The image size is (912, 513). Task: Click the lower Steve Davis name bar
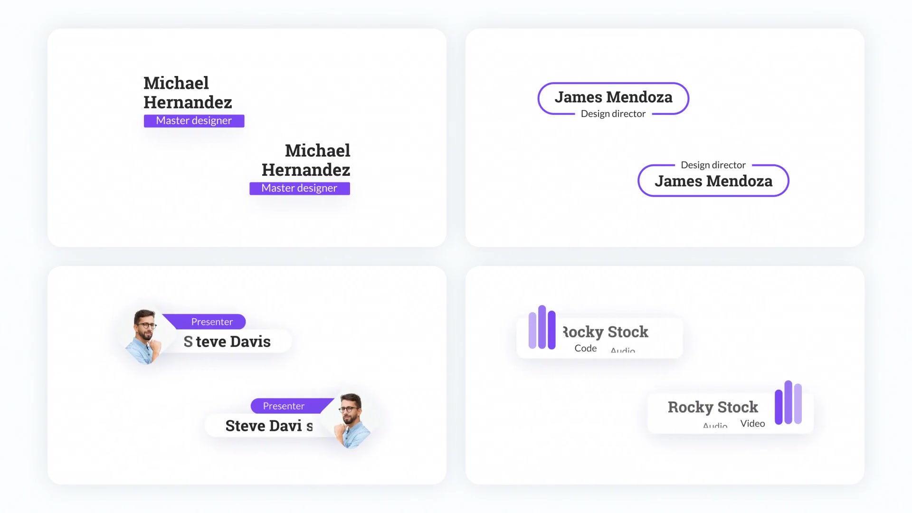pos(270,426)
